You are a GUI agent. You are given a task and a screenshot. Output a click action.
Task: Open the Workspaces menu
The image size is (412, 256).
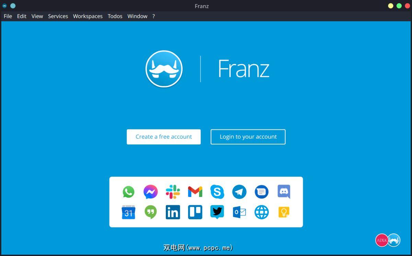88,16
